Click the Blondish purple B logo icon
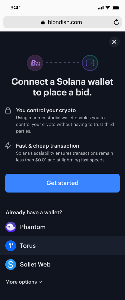 (35, 63)
